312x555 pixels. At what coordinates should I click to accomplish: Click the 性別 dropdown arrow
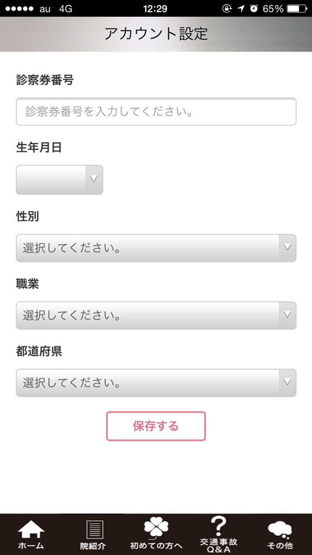pyautogui.click(x=287, y=248)
